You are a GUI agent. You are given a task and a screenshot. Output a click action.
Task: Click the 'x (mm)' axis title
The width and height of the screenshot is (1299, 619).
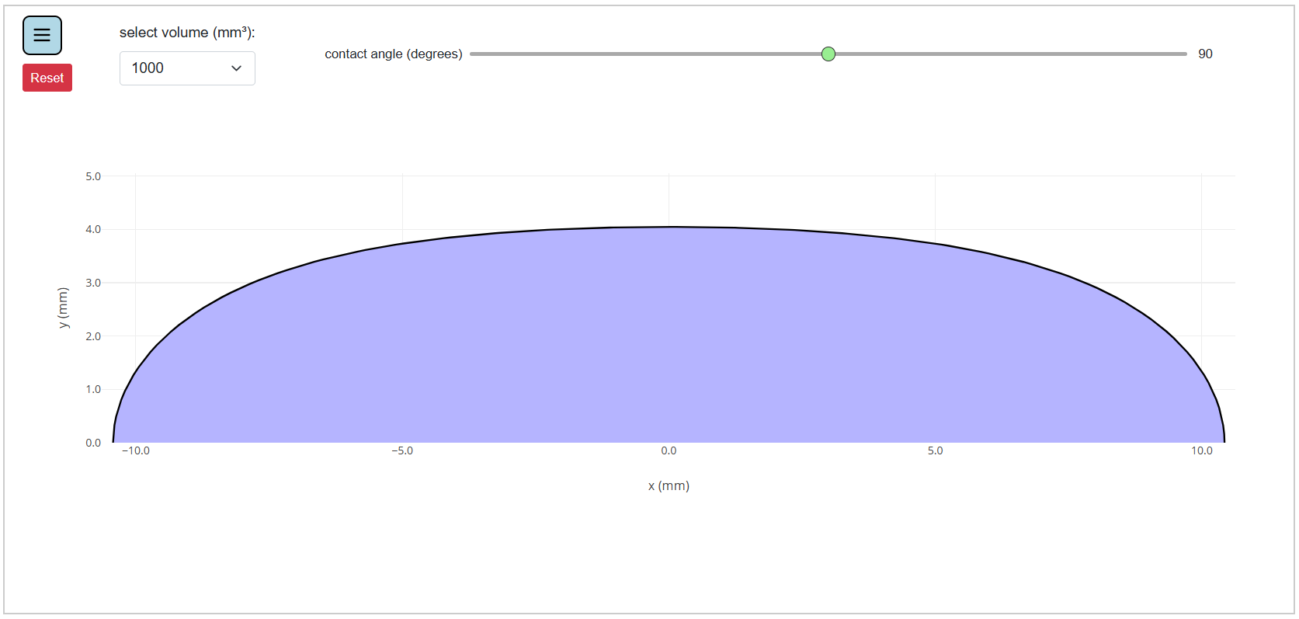tap(669, 485)
